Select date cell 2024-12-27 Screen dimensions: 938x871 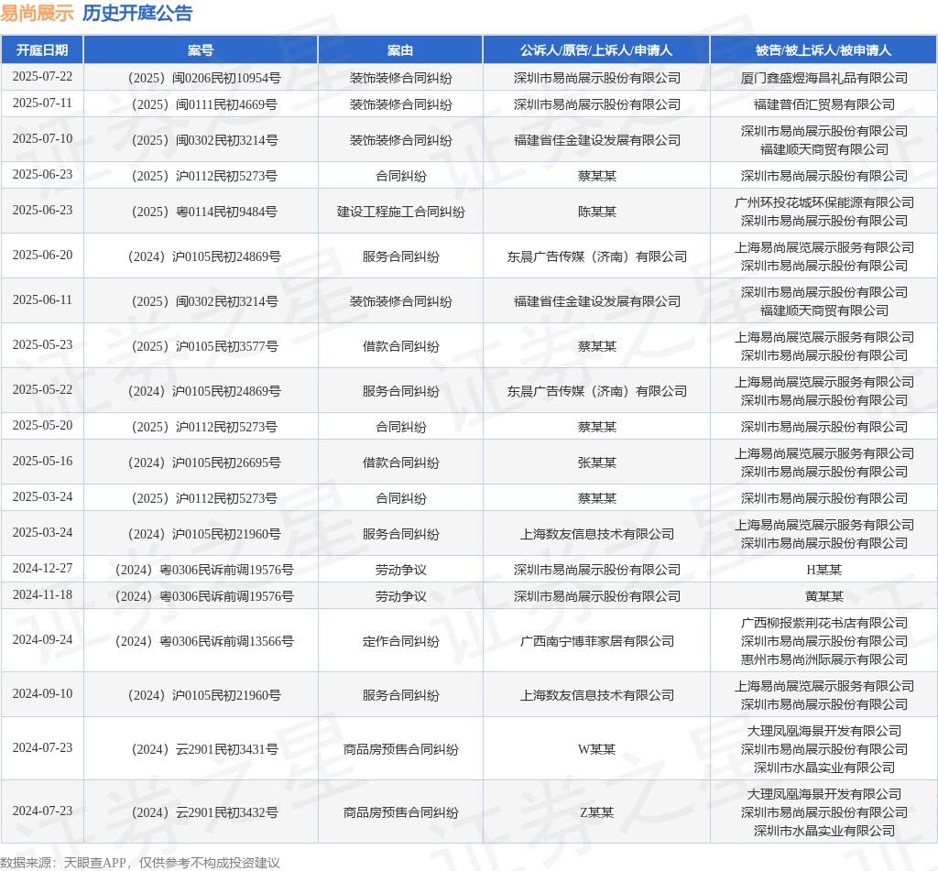click(x=42, y=569)
